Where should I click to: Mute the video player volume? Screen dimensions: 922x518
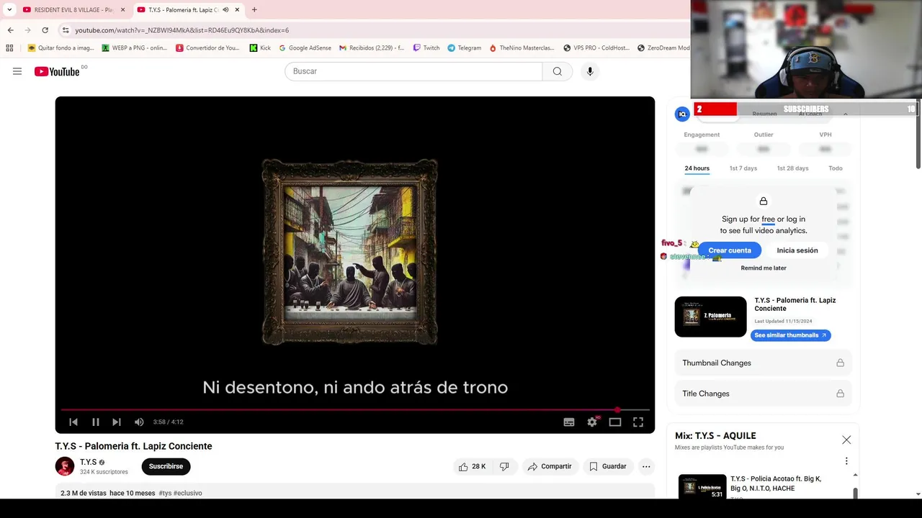pos(139,422)
